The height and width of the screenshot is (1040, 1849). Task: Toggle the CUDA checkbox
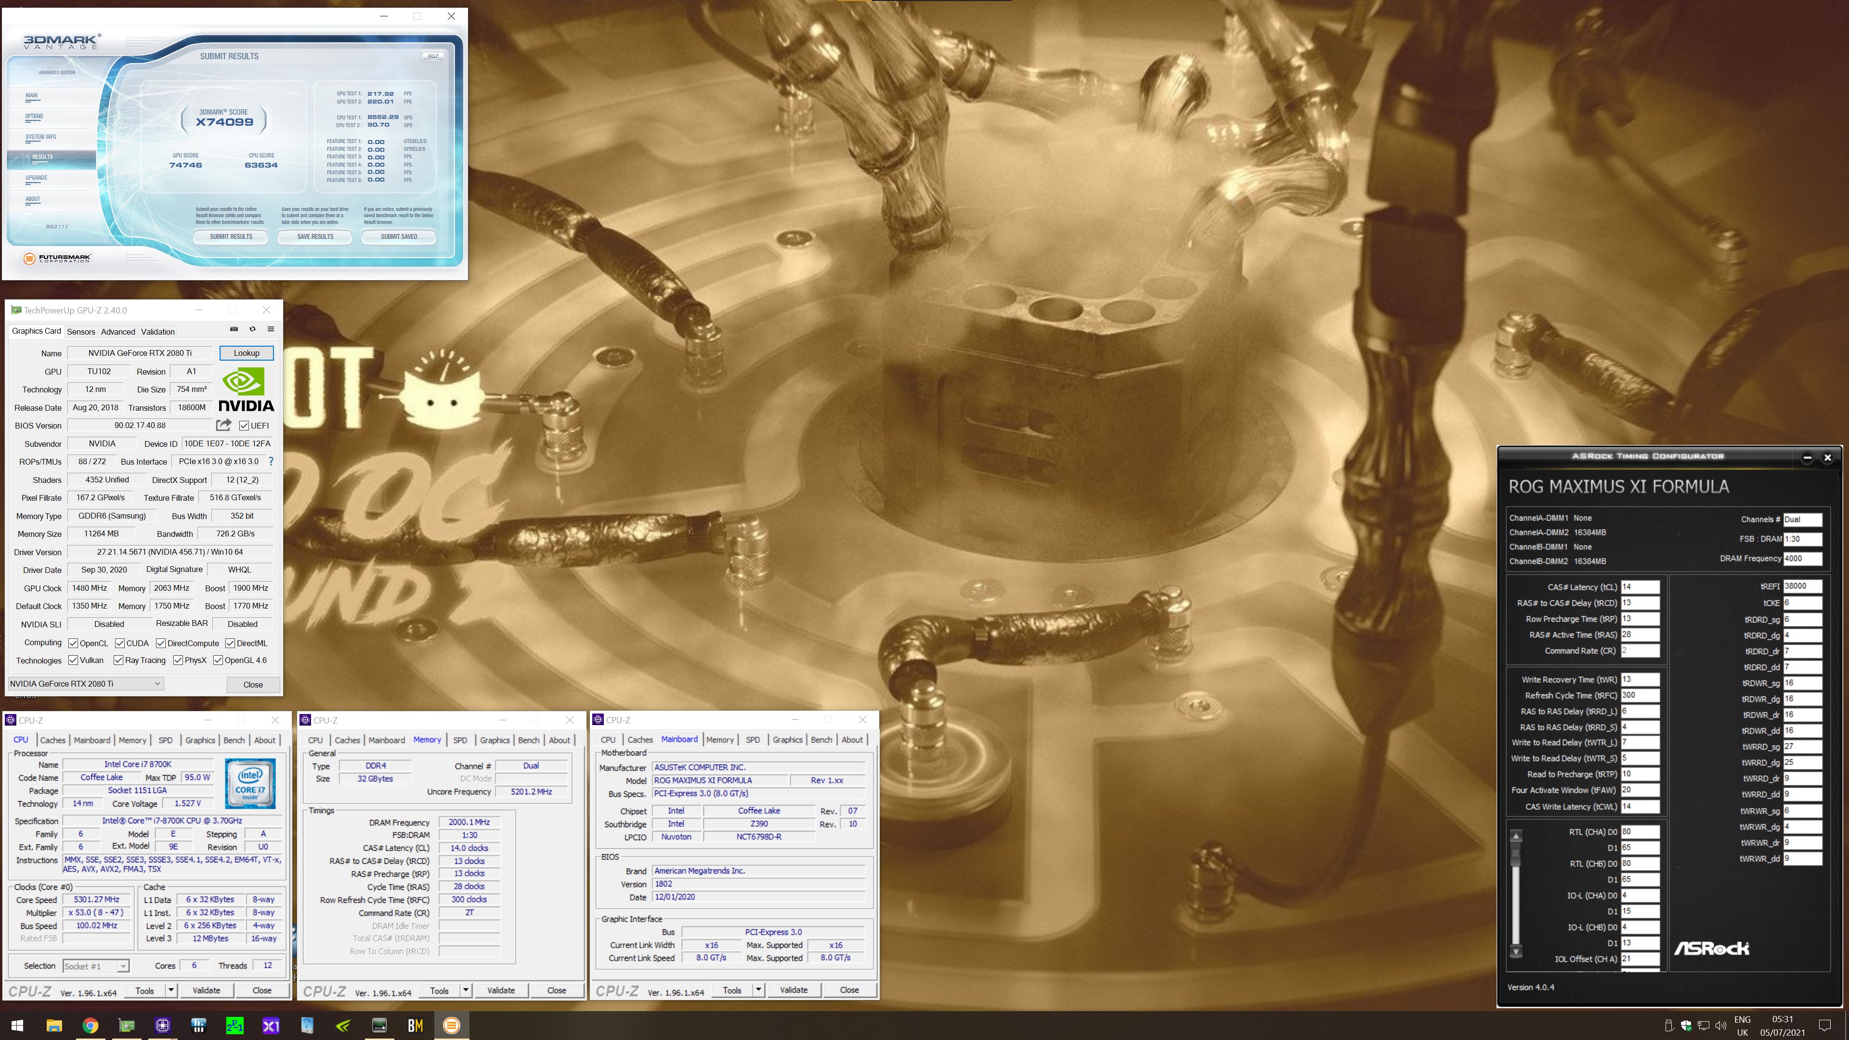[x=120, y=643]
